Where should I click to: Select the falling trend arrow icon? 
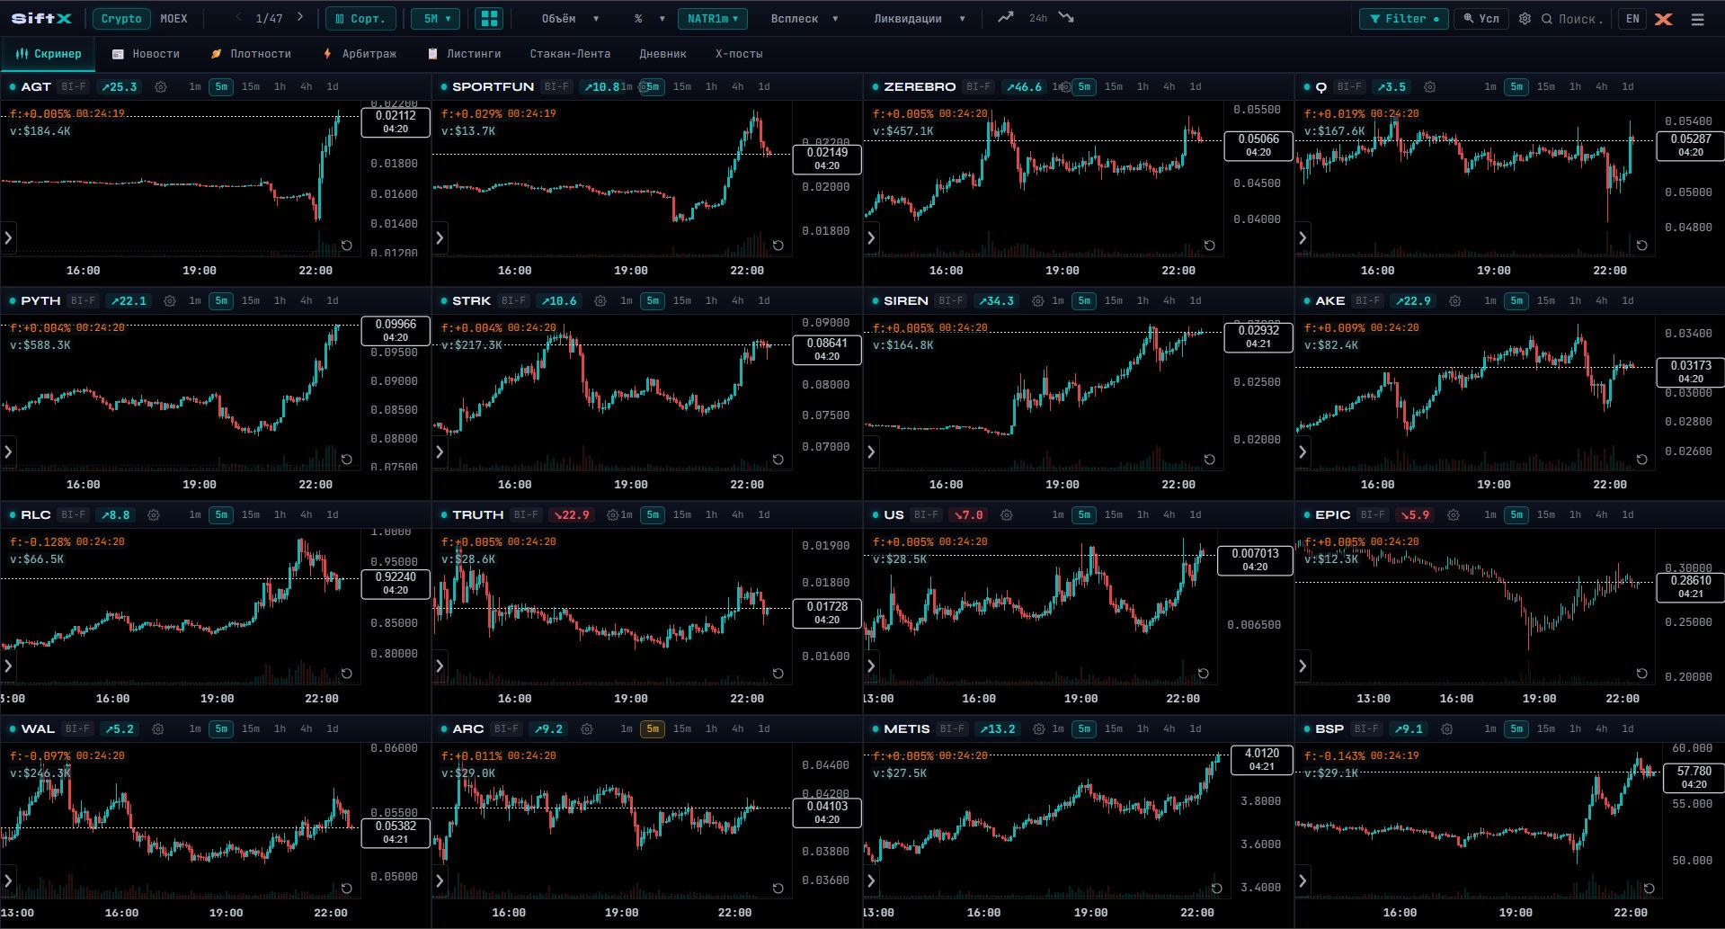(x=1067, y=18)
